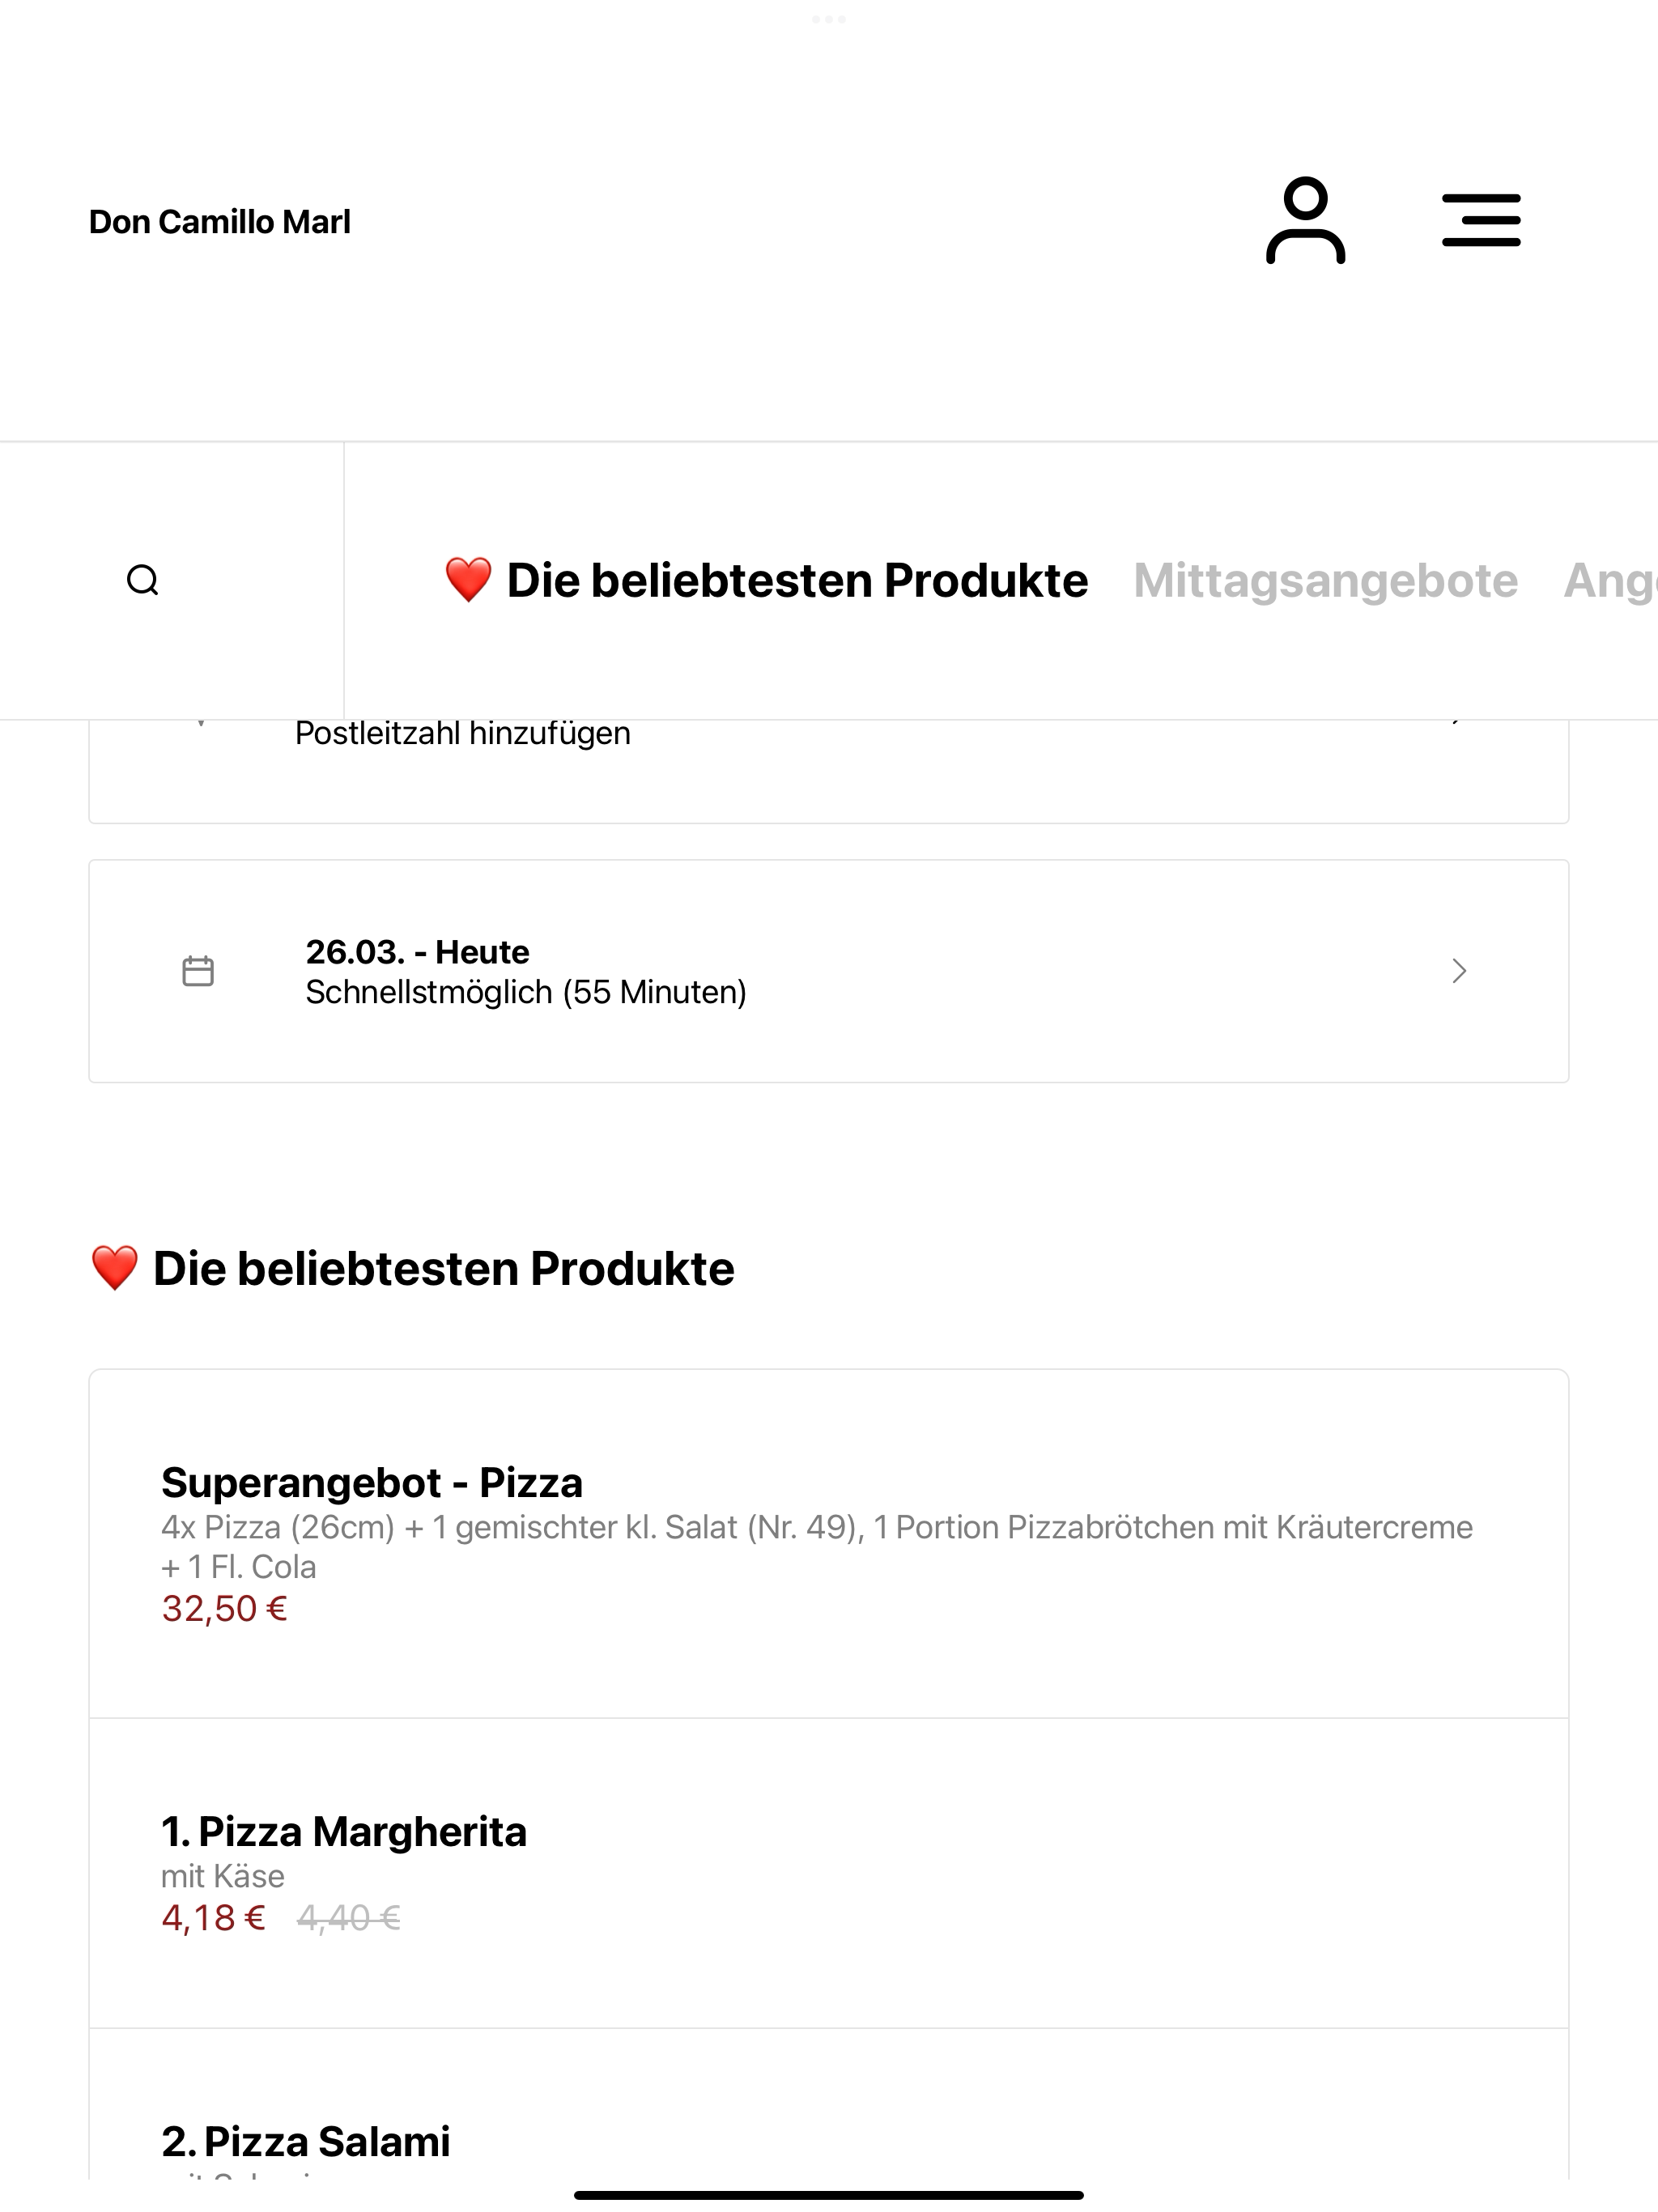The image size is (1658, 2212).
Task: Expand delivery time chevron for 26.03. - Heute
Action: (1459, 971)
